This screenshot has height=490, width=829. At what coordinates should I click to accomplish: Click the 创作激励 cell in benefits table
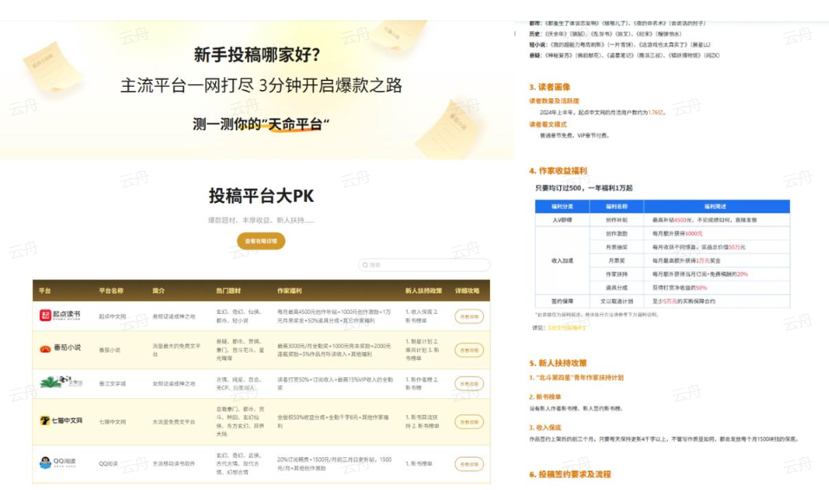[617, 233]
